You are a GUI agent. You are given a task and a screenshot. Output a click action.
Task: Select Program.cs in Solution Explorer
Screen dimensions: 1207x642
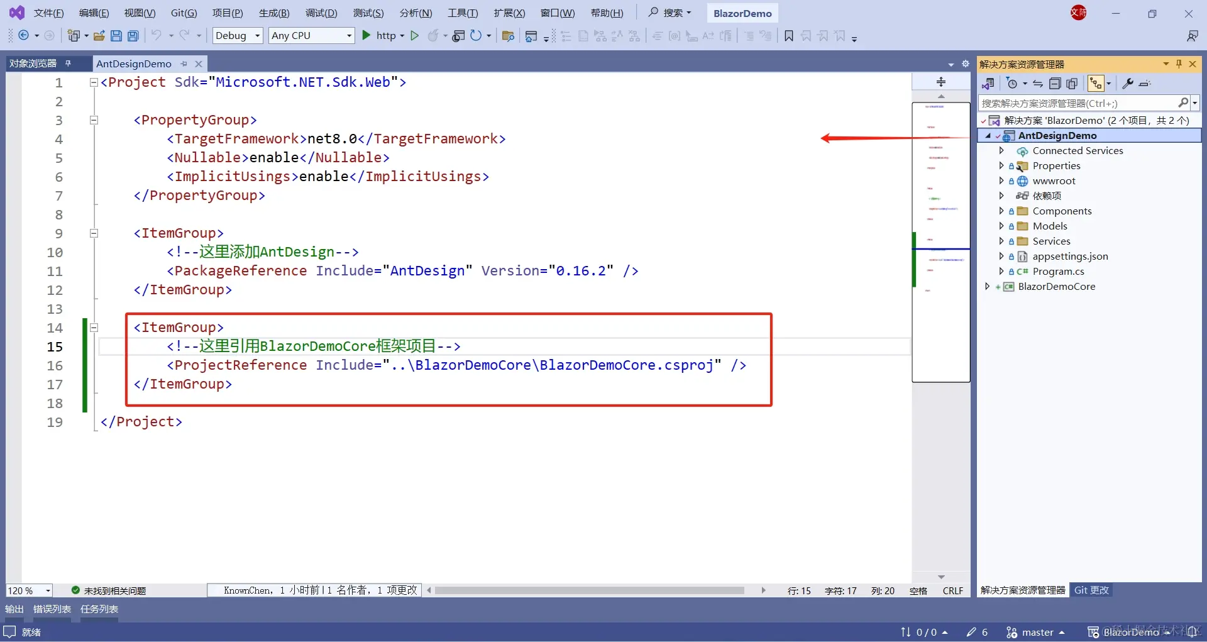point(1058,271)
